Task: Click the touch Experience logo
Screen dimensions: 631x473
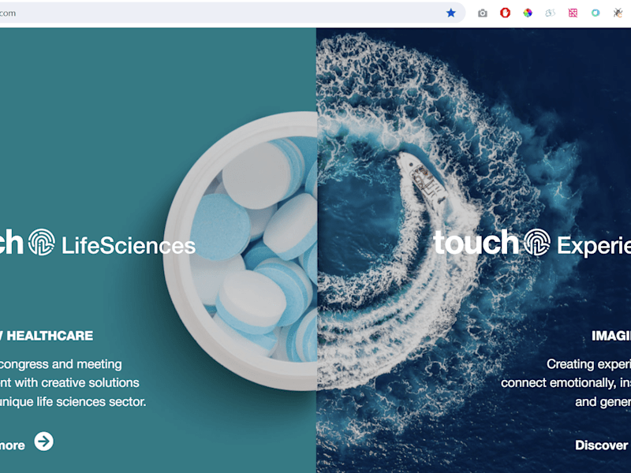Action: (532, 243)
